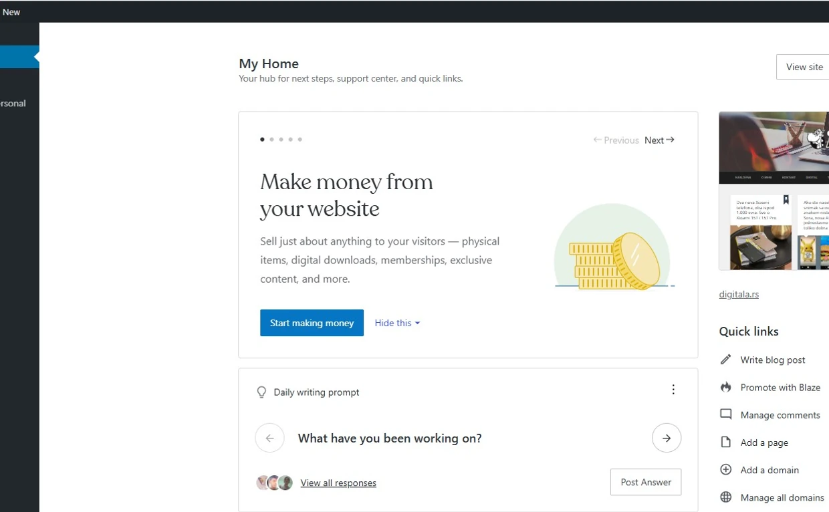Screen dimensions: 829x512
Task: Click the pencil icon beside Write blog post
Action: pyautogui.click(x=725, y=360)
